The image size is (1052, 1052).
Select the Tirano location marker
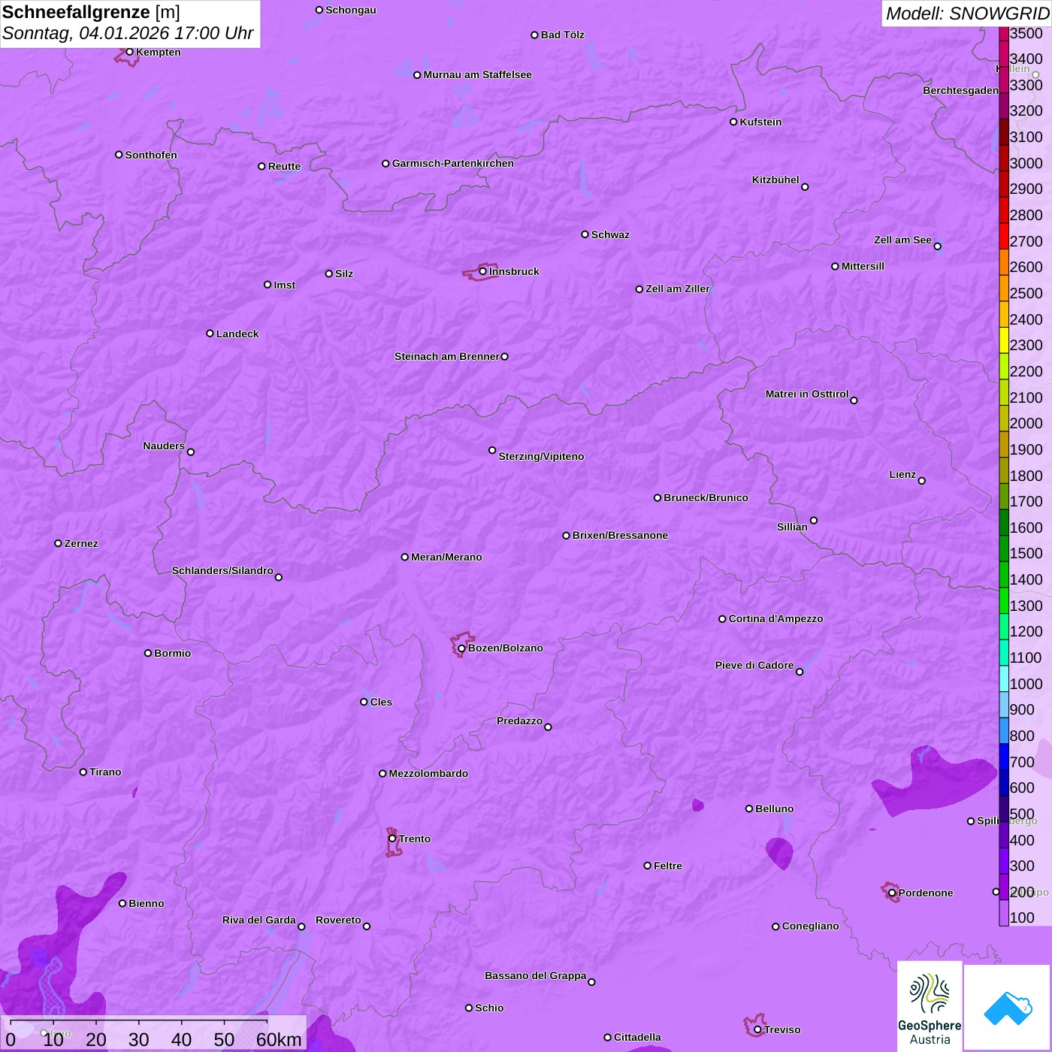pos(83,772)
